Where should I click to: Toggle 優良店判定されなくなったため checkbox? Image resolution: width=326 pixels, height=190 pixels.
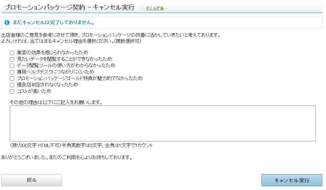click(x=12, y=85)
